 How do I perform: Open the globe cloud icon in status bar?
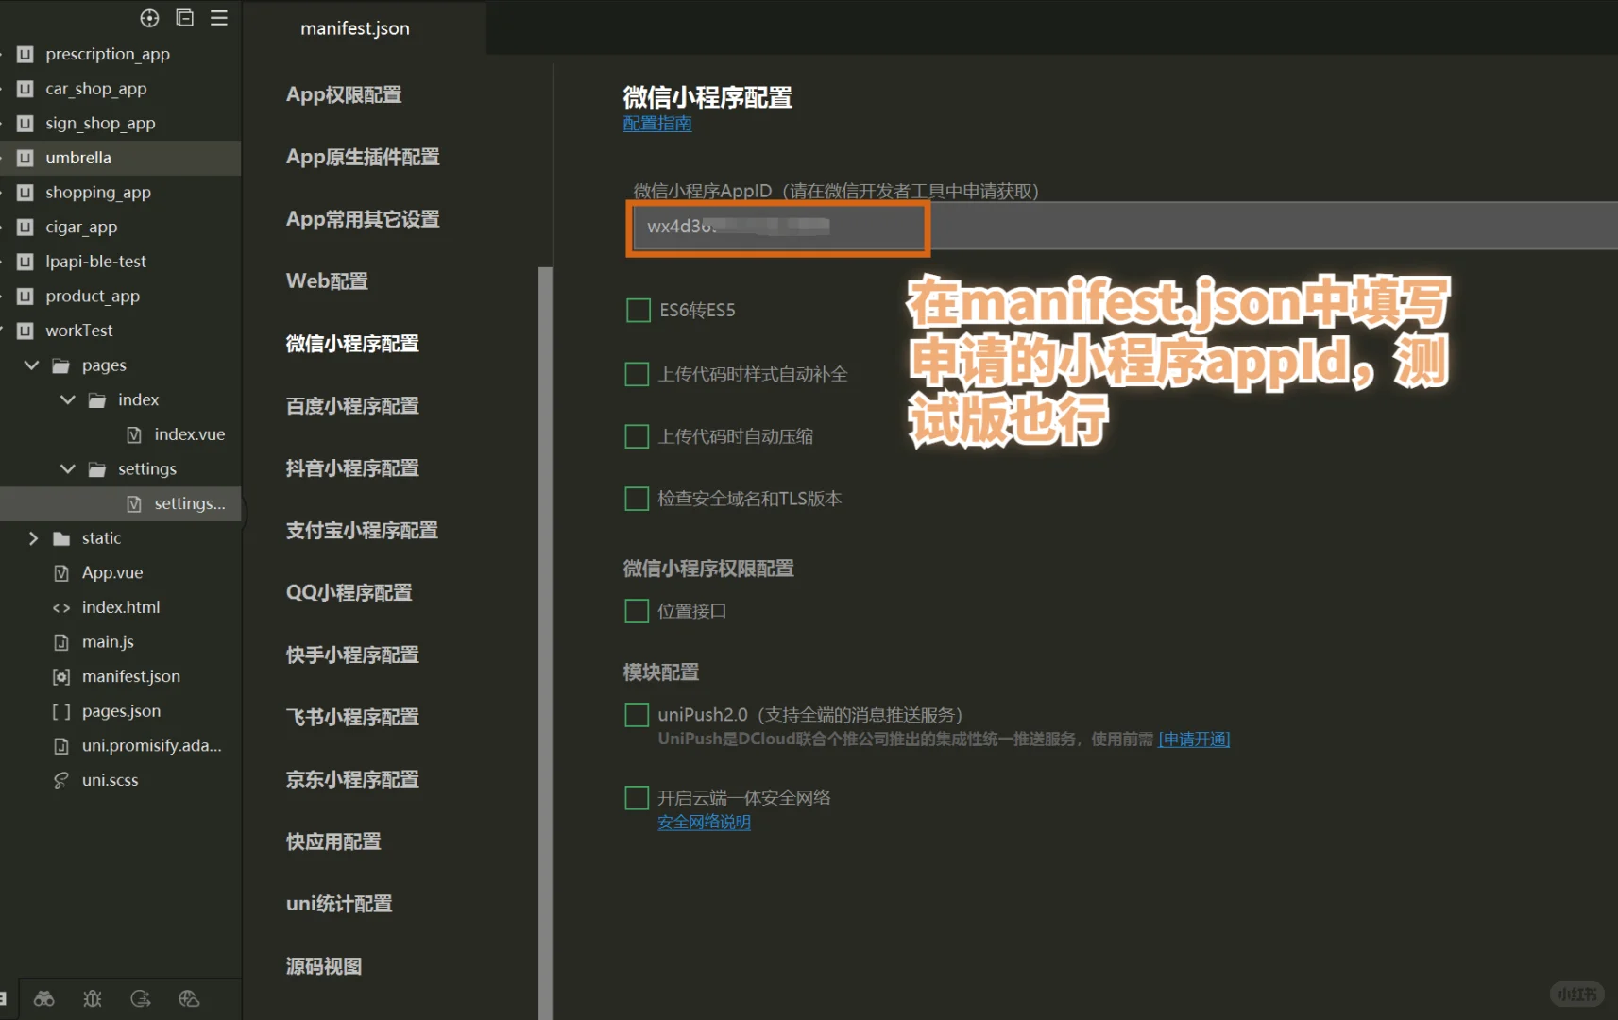pos(189,998)
